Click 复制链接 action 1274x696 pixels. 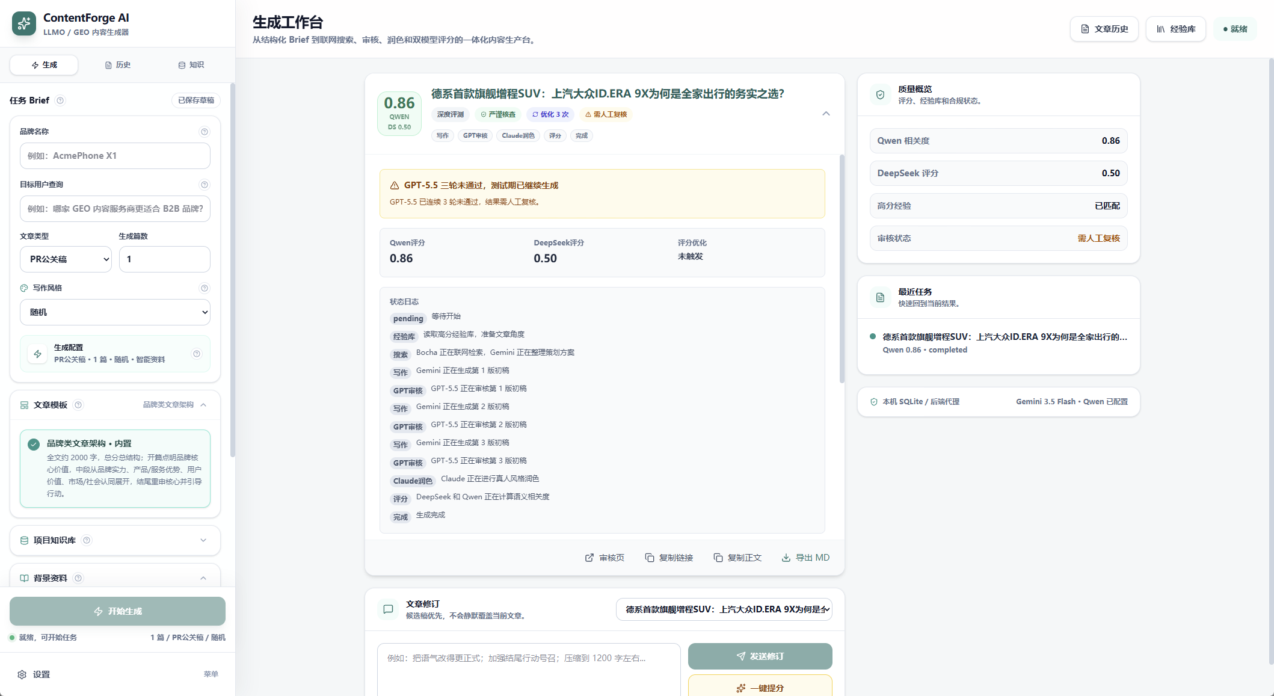(x=669, y=558)
